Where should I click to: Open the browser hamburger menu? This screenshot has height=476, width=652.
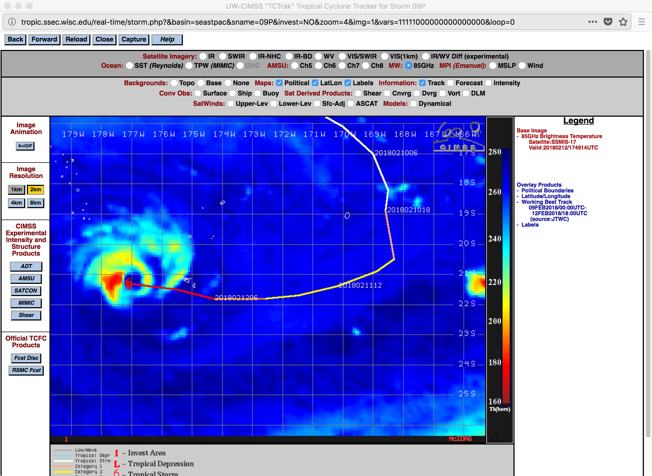click(x=642, y=22)
